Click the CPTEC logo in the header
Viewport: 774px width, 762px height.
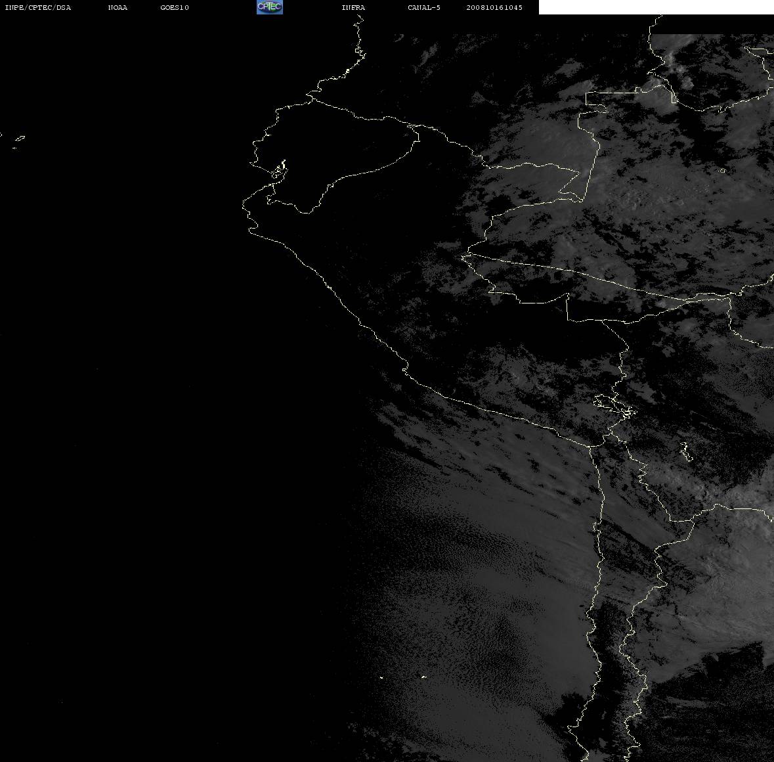(x=270, y=7)
